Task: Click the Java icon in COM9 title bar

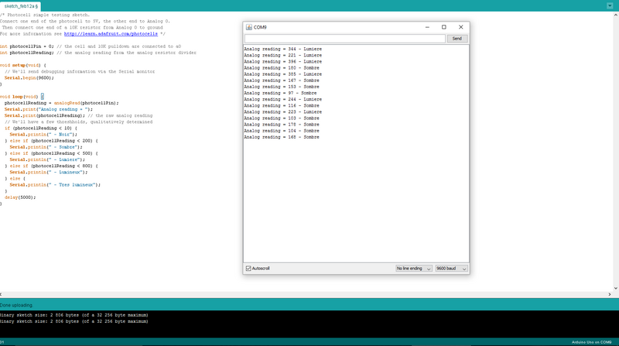Action: click(x=249, y=27)
